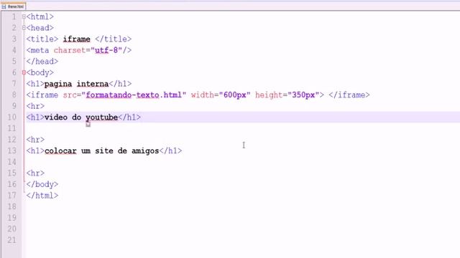The height and width of the screenshot is (258, 460).
Task: Click the 'formatando-texto.html' file value
Action: [134, 95]
